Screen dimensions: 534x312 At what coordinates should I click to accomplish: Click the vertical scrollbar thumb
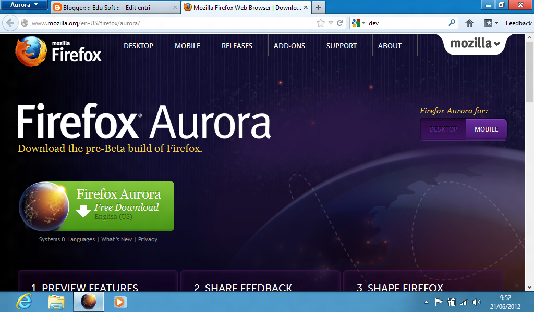[530, 71]
